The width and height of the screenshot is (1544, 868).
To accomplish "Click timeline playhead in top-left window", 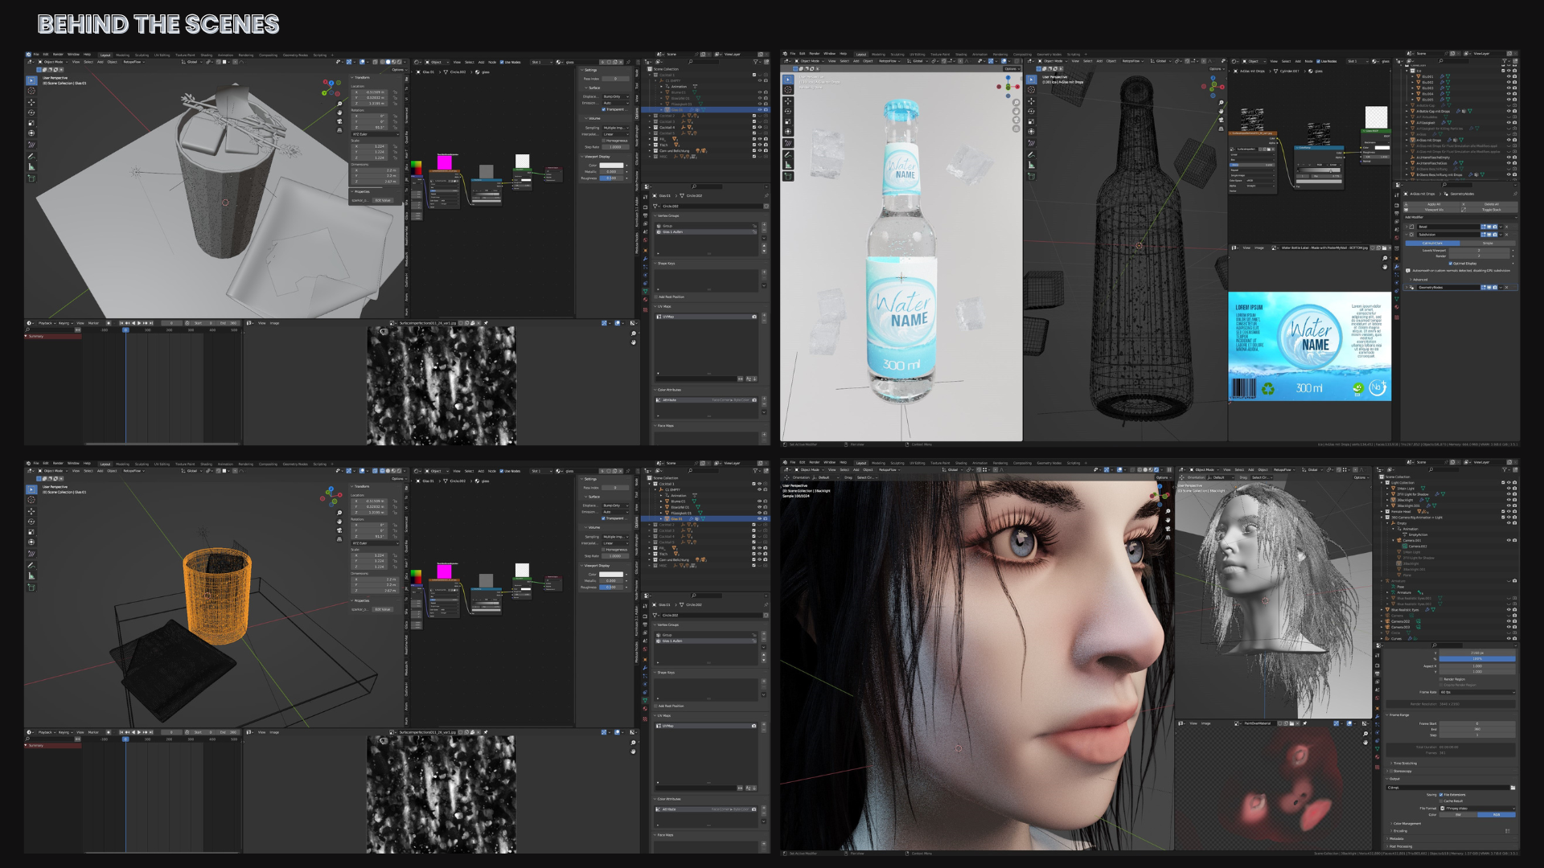I will (x=125, y=330).
